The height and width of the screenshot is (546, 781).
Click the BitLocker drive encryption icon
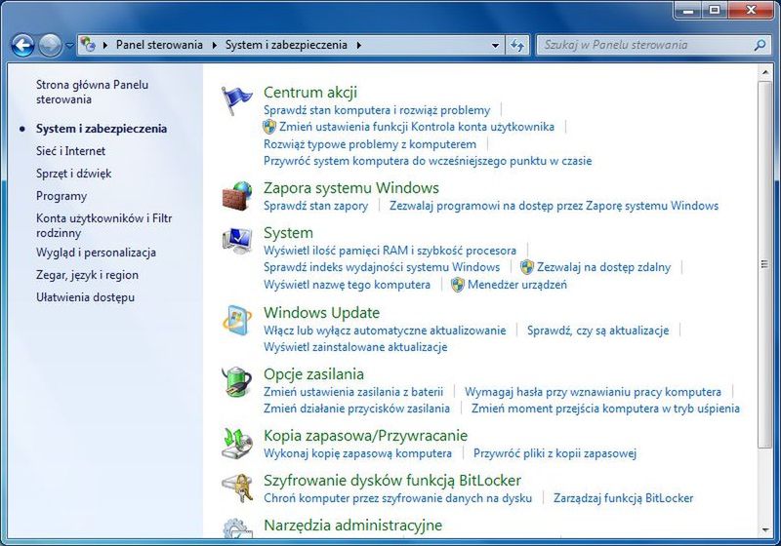237,487
